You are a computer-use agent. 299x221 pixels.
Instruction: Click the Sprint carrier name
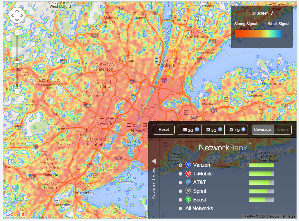click(200, 191)
